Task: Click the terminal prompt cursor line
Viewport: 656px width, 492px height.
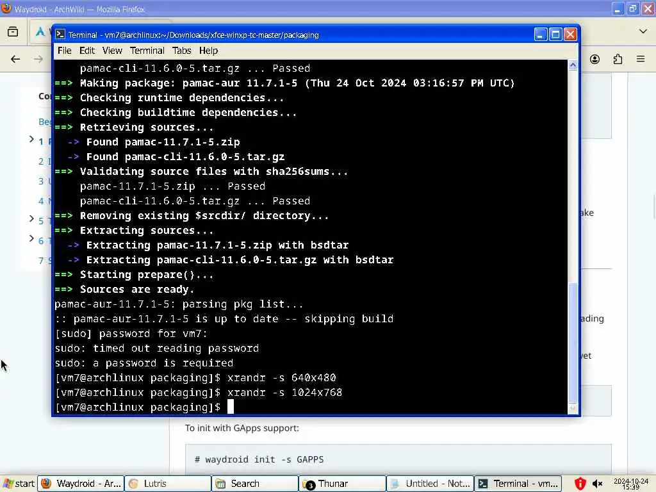Action: coord(144,407)
